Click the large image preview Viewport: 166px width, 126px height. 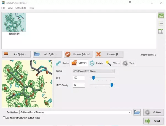pyautogui.click(x=27, y=84)
